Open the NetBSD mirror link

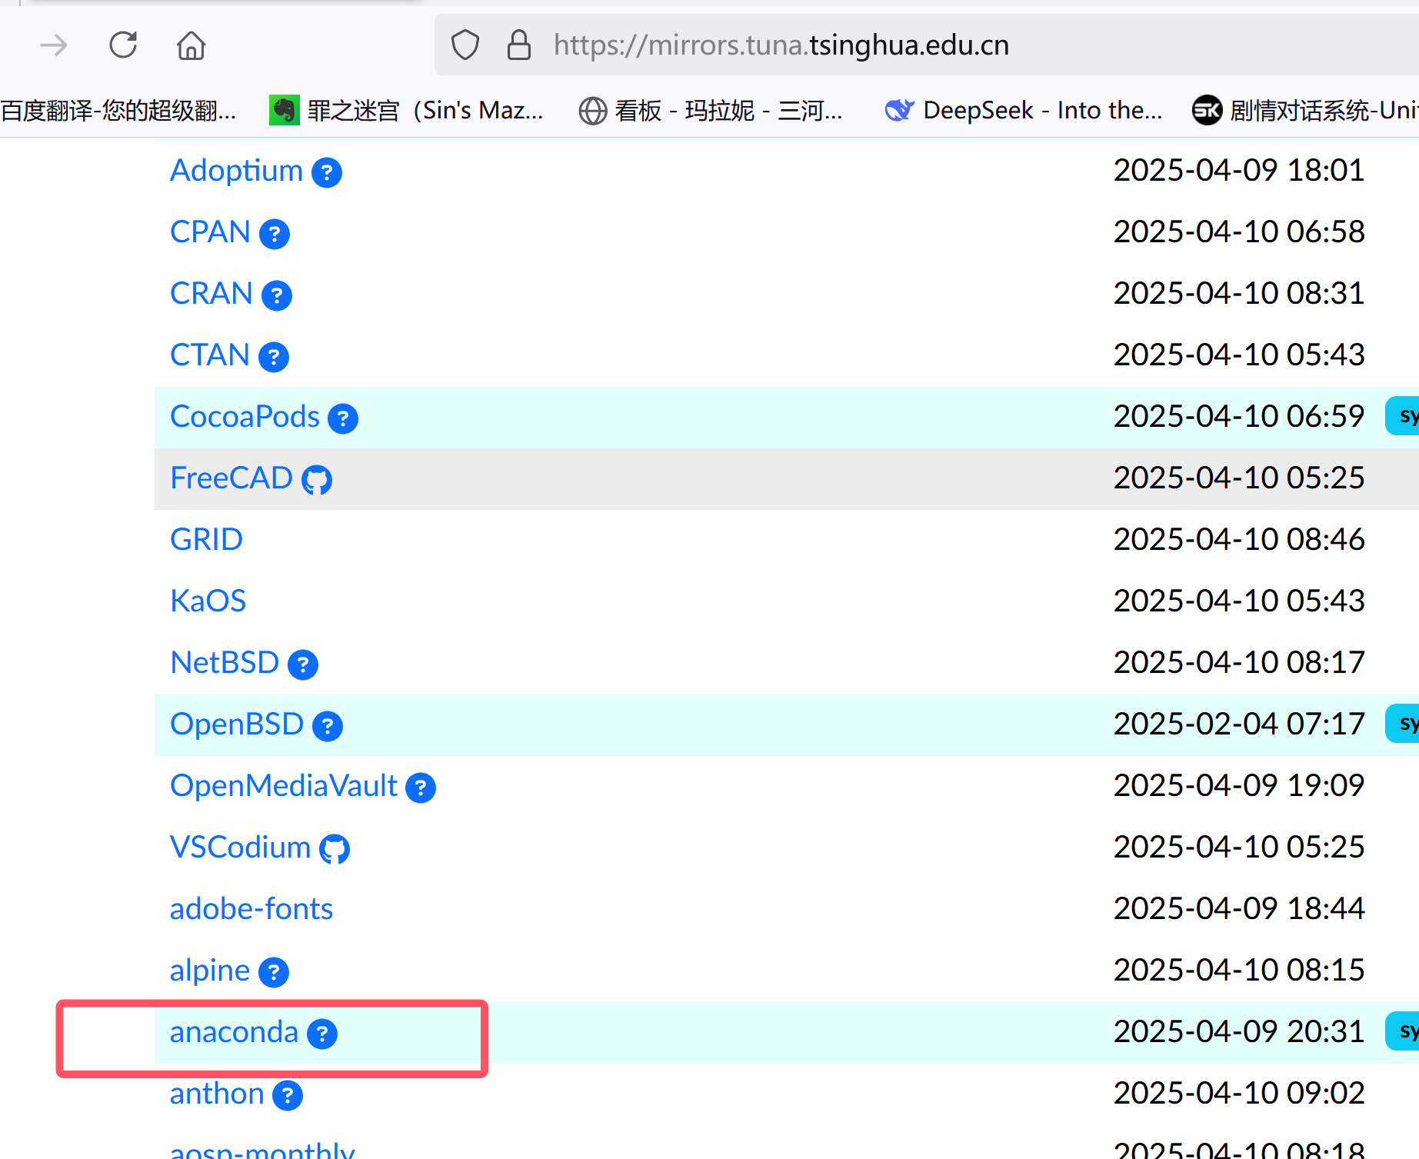225,662
